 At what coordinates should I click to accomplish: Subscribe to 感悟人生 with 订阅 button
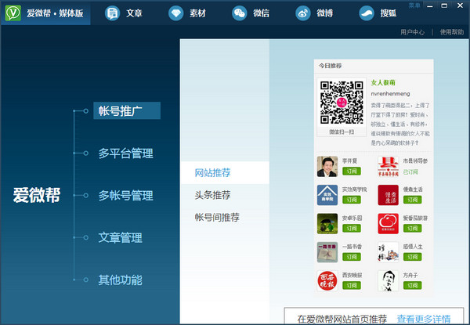[x=413, y=257]
